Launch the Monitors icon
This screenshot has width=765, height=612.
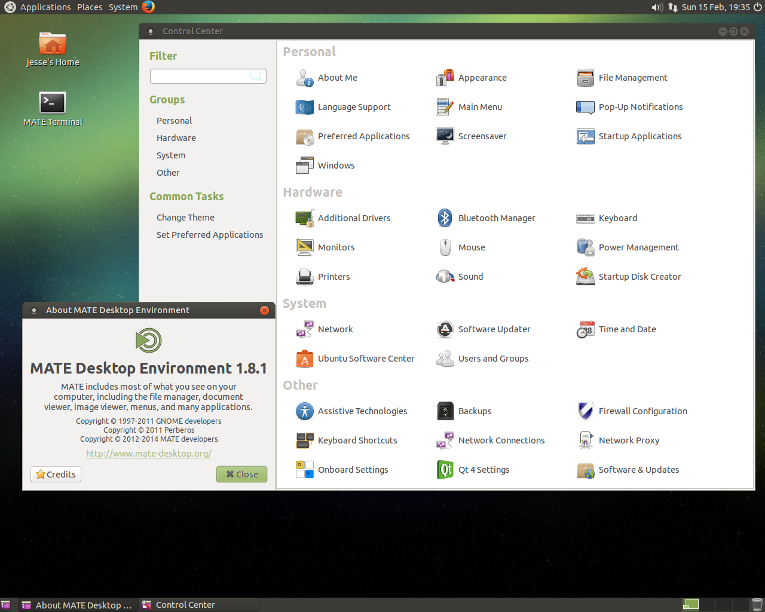tap(305, 247)
